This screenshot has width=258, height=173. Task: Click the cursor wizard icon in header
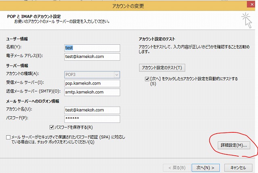point(247,20)
